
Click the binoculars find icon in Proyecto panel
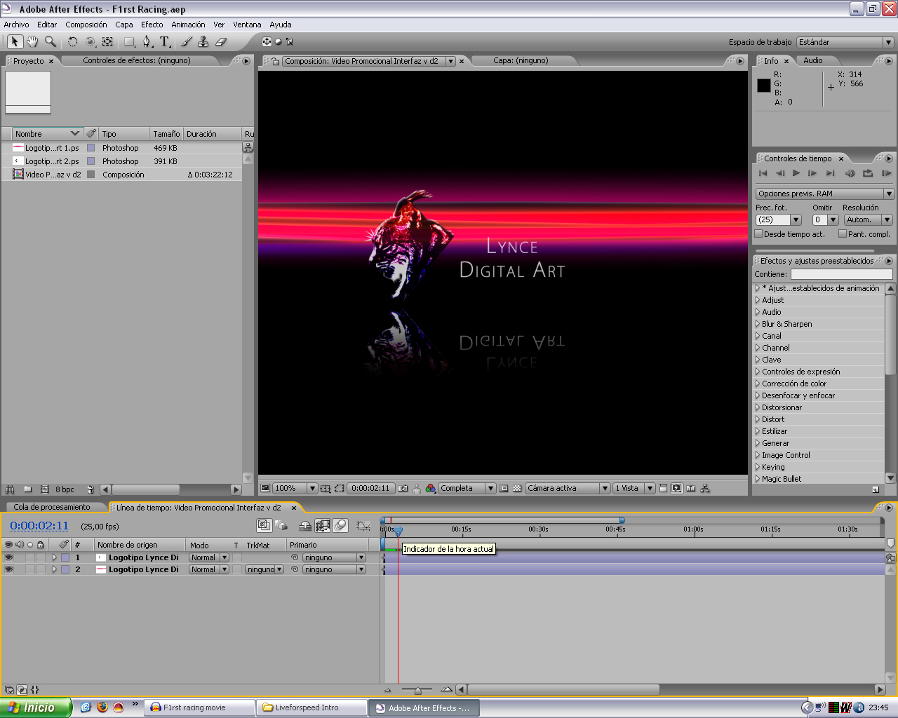point(10,489)
